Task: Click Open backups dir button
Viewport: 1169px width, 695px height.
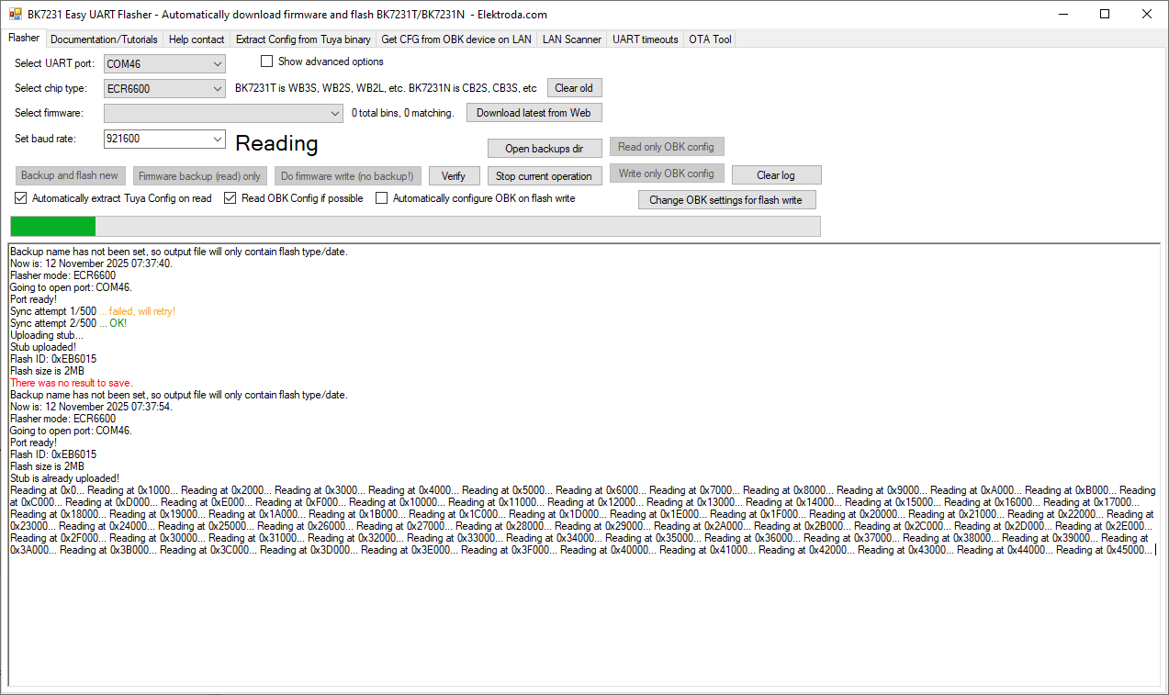Action: [545, 149]
